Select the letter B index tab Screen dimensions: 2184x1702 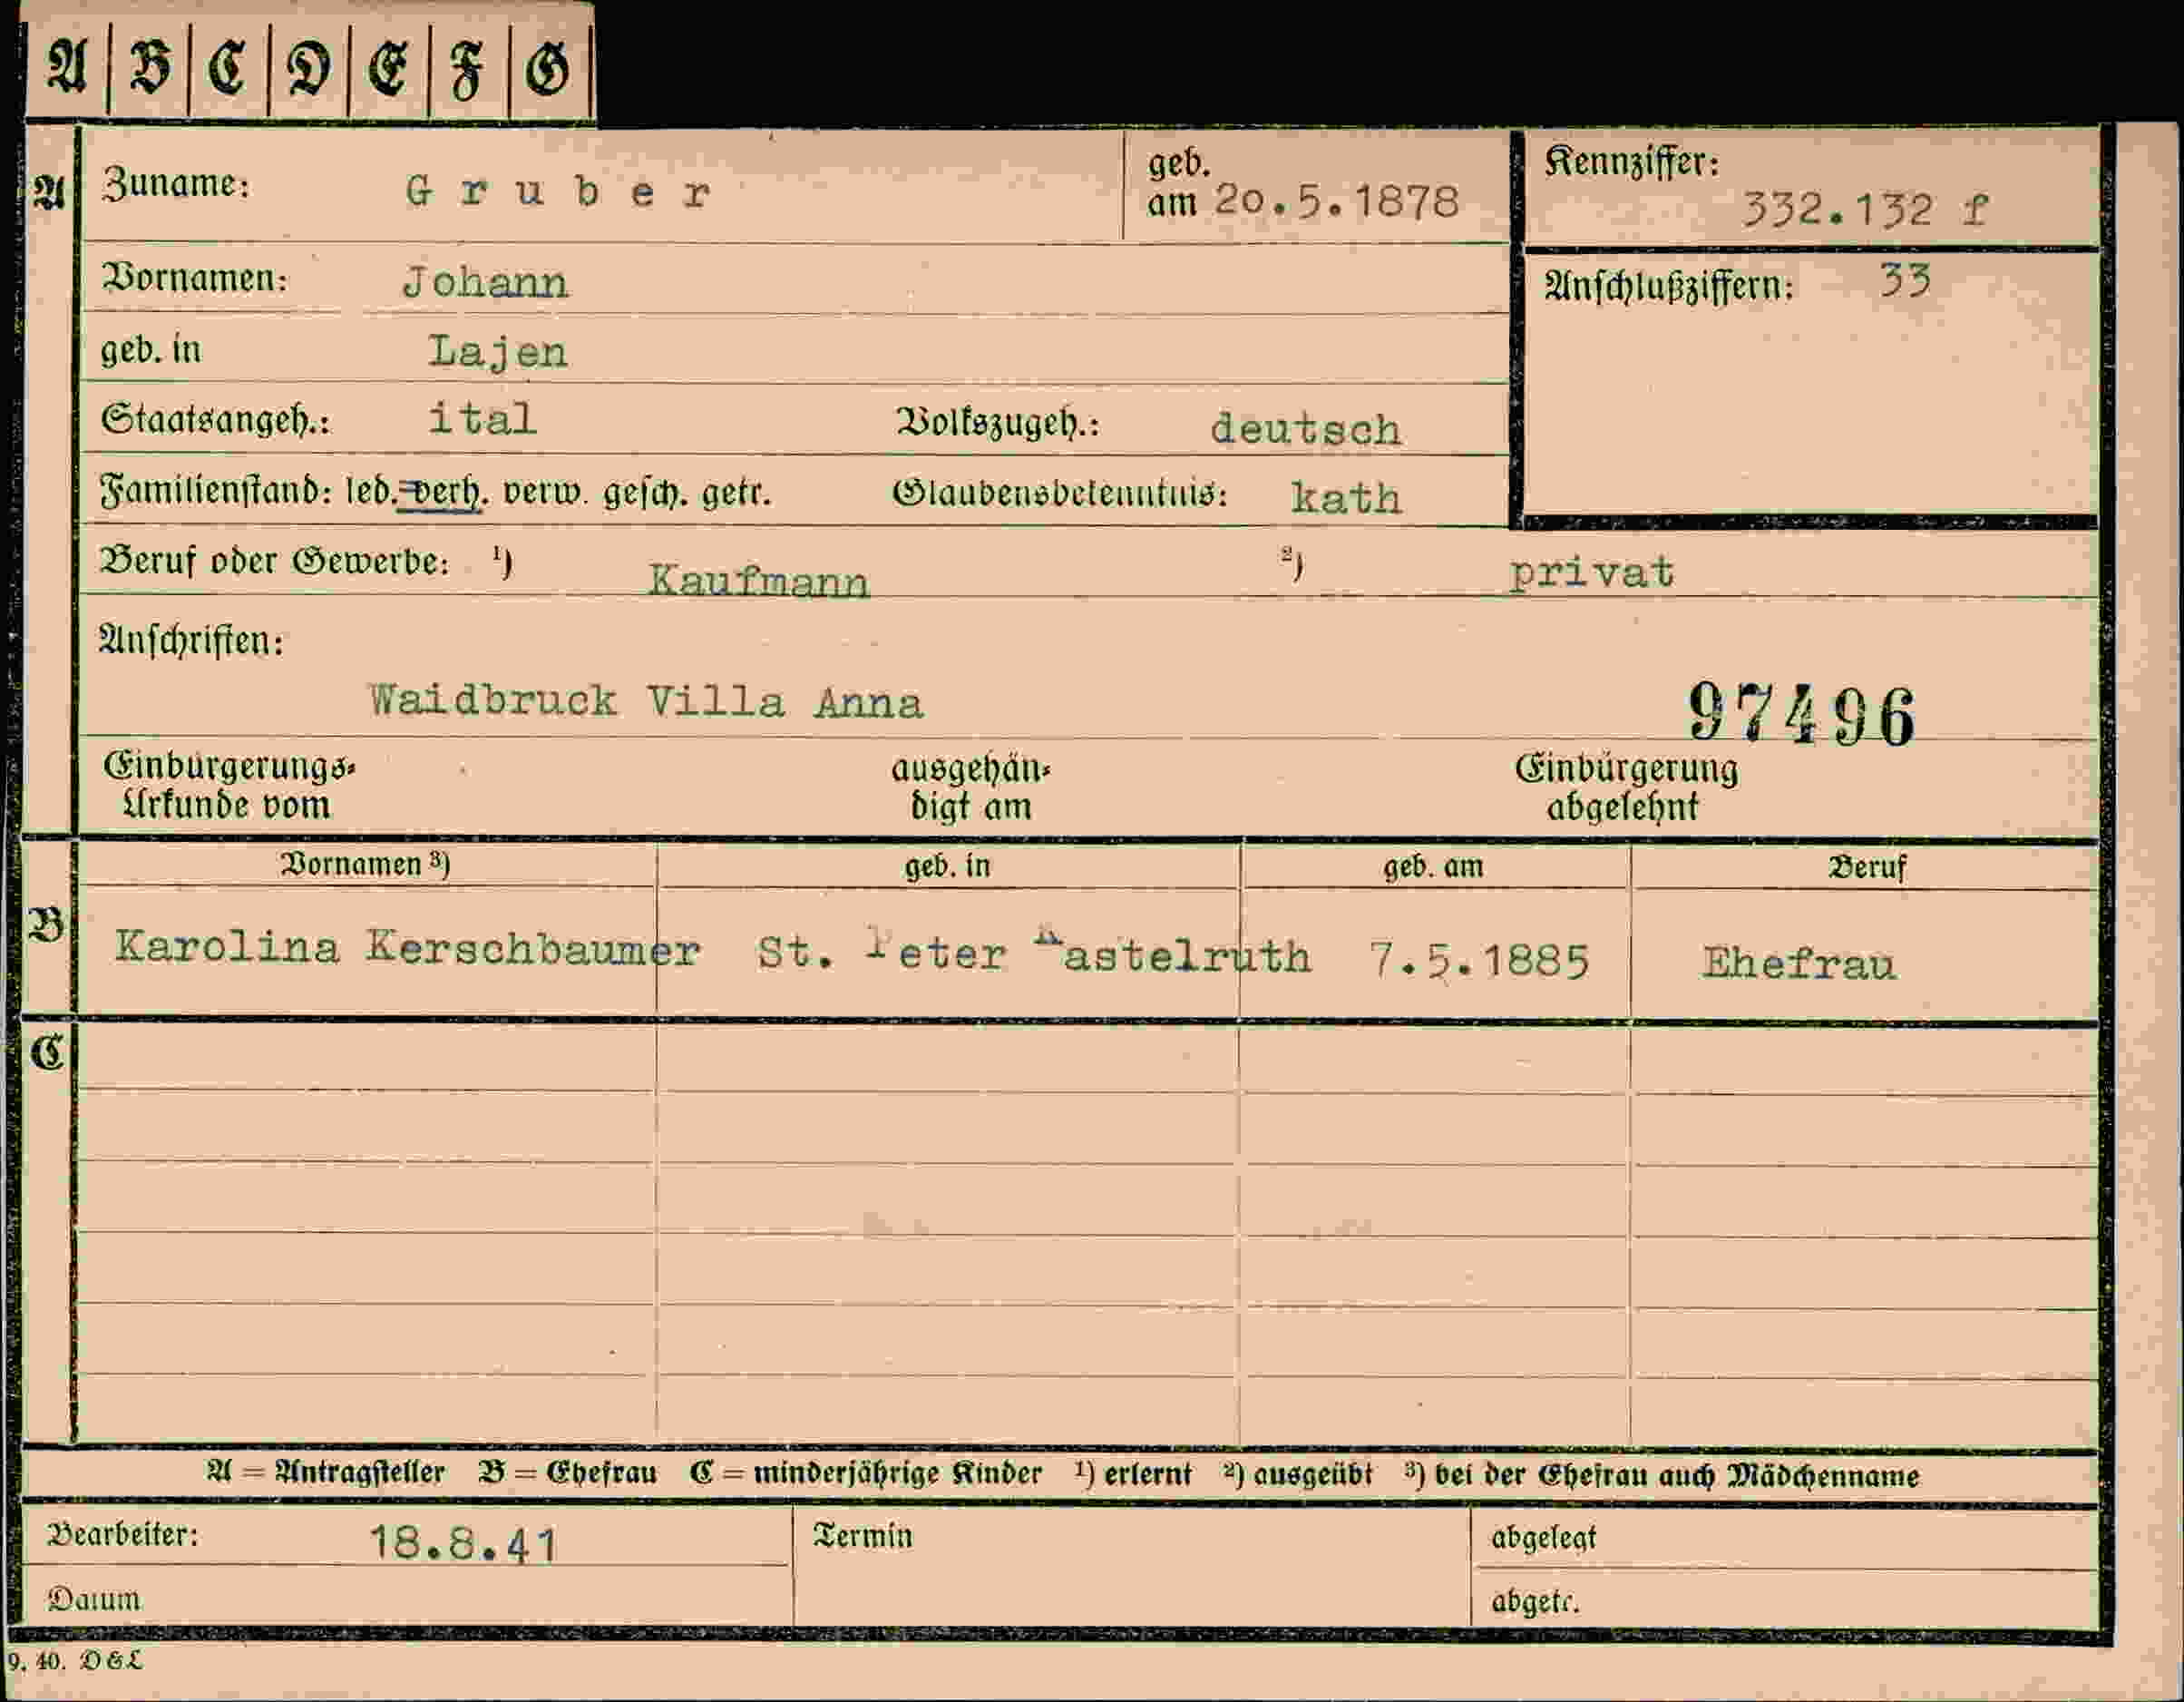point(149,68)
